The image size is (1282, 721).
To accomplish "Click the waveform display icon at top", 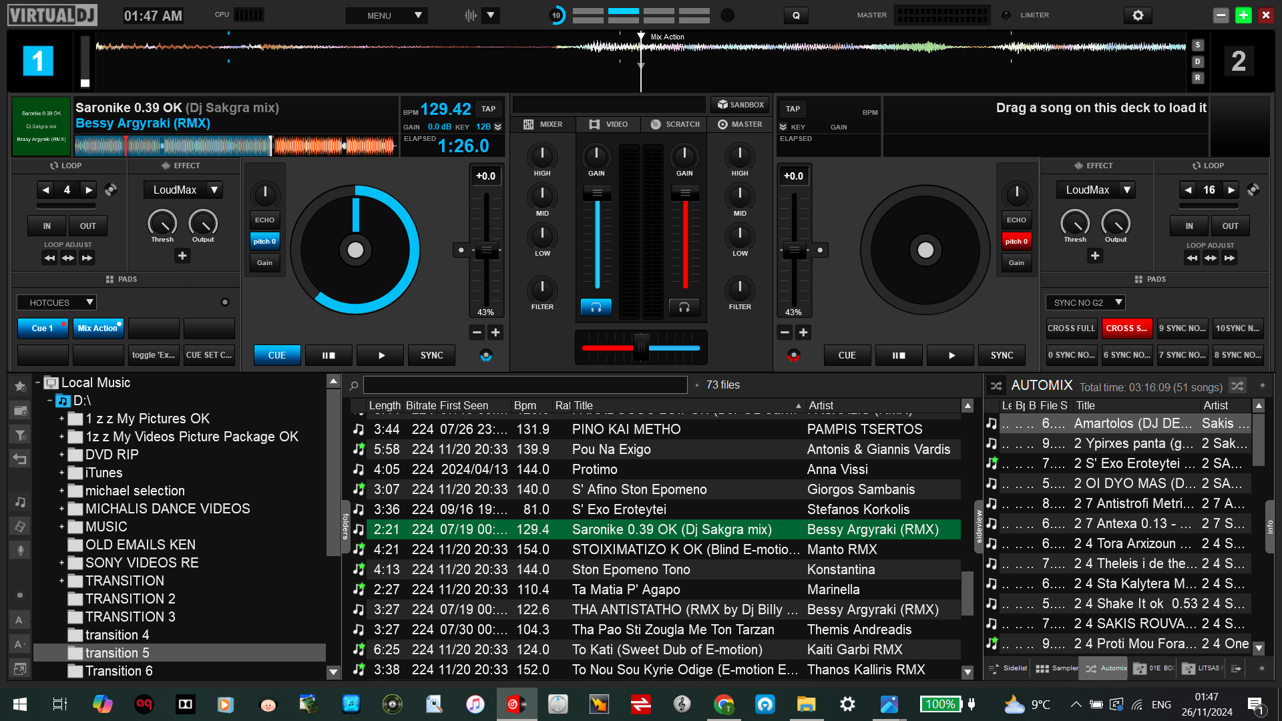I will tap(471, 15).
